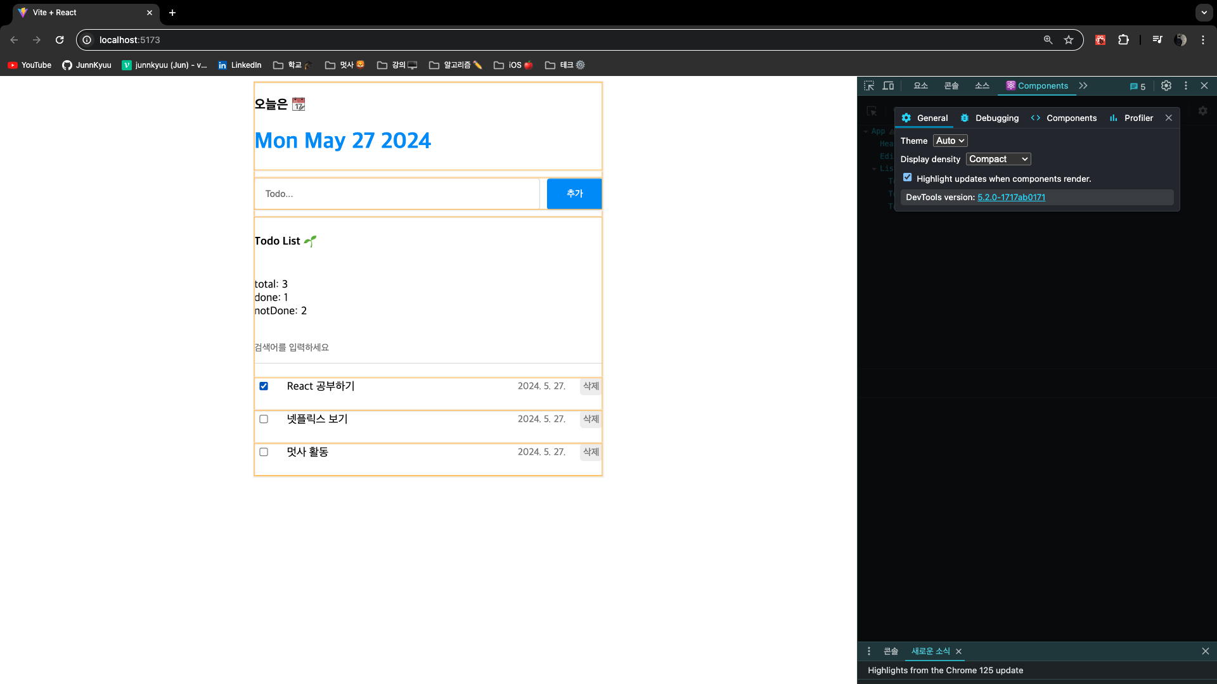Expand the hidden DevTools tabs chevron
Screen dimensions: 1217x684
point(1083,85)
